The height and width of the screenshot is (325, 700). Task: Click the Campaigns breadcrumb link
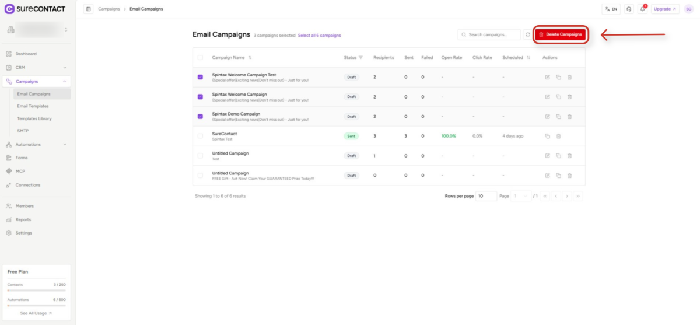pyautogui.click(x=108, y=9)
